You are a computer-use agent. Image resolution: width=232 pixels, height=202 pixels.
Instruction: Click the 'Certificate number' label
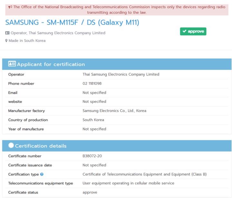coord(25,156)
